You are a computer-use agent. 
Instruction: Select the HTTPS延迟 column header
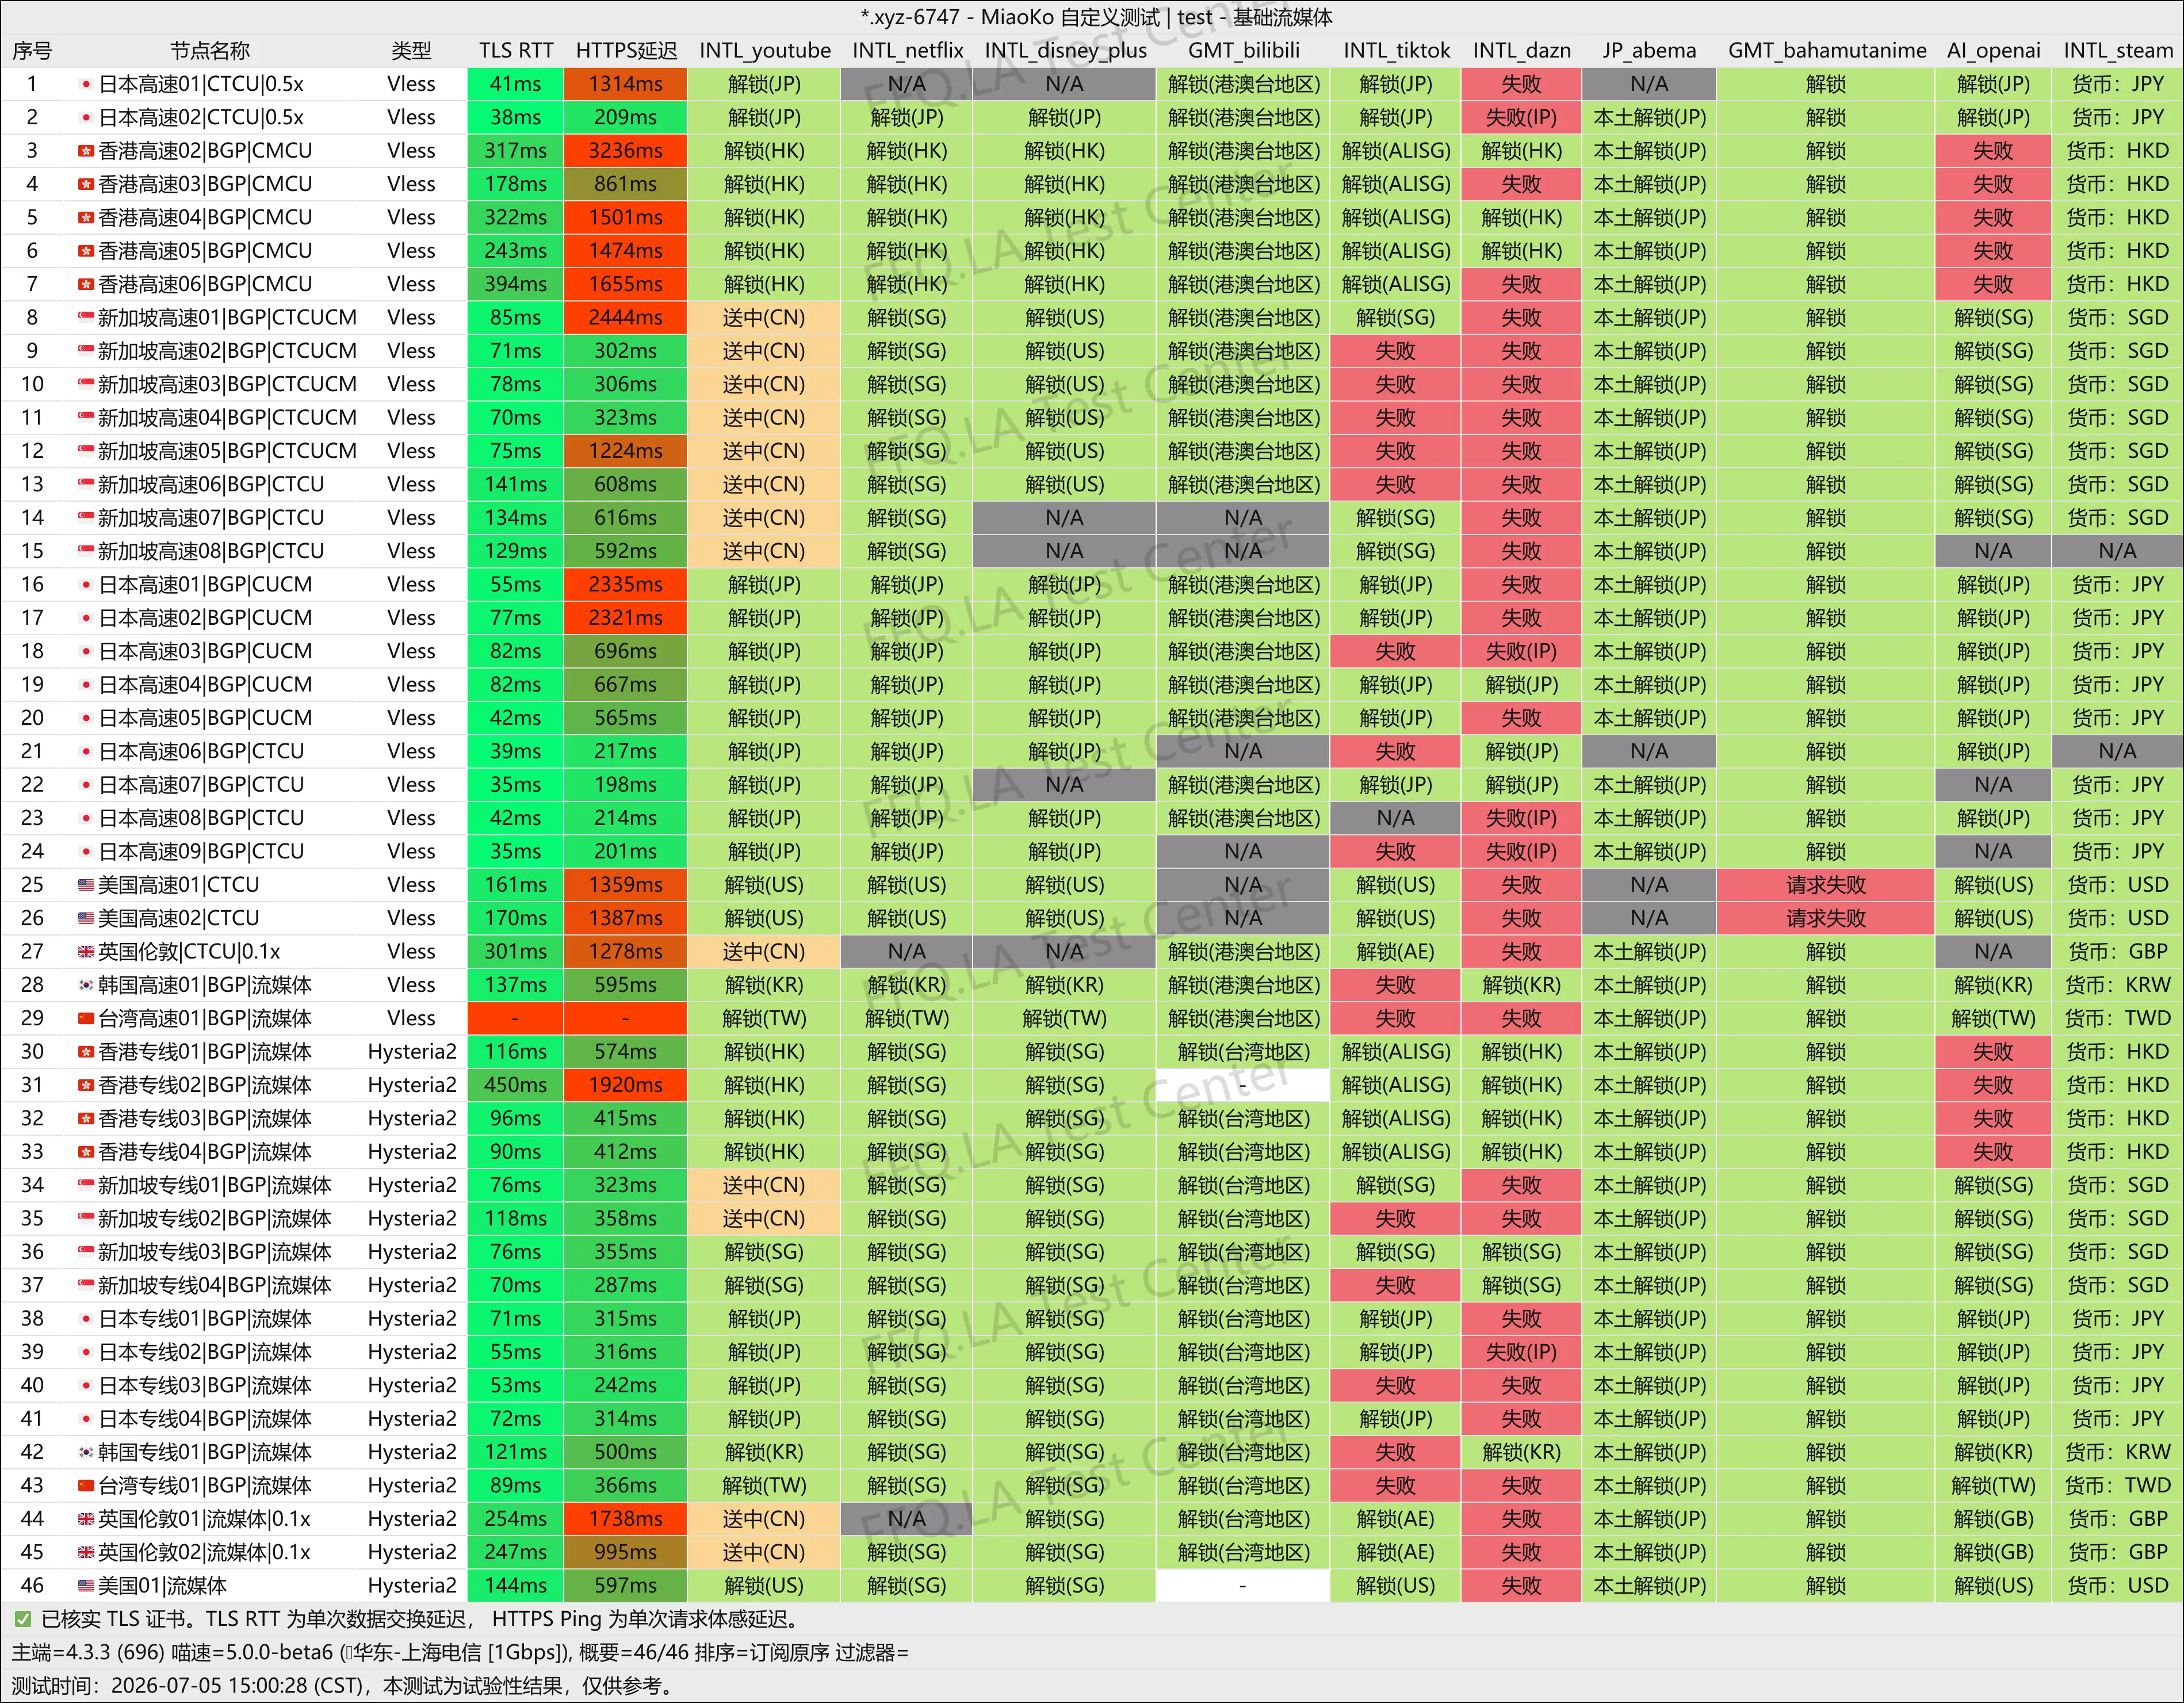[x=626, y=50]
